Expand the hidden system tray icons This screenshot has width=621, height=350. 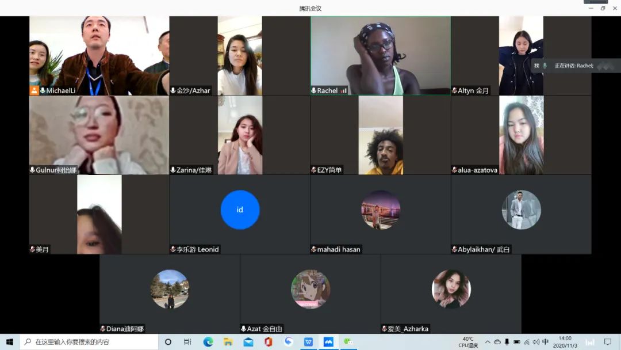coord(488,342)
